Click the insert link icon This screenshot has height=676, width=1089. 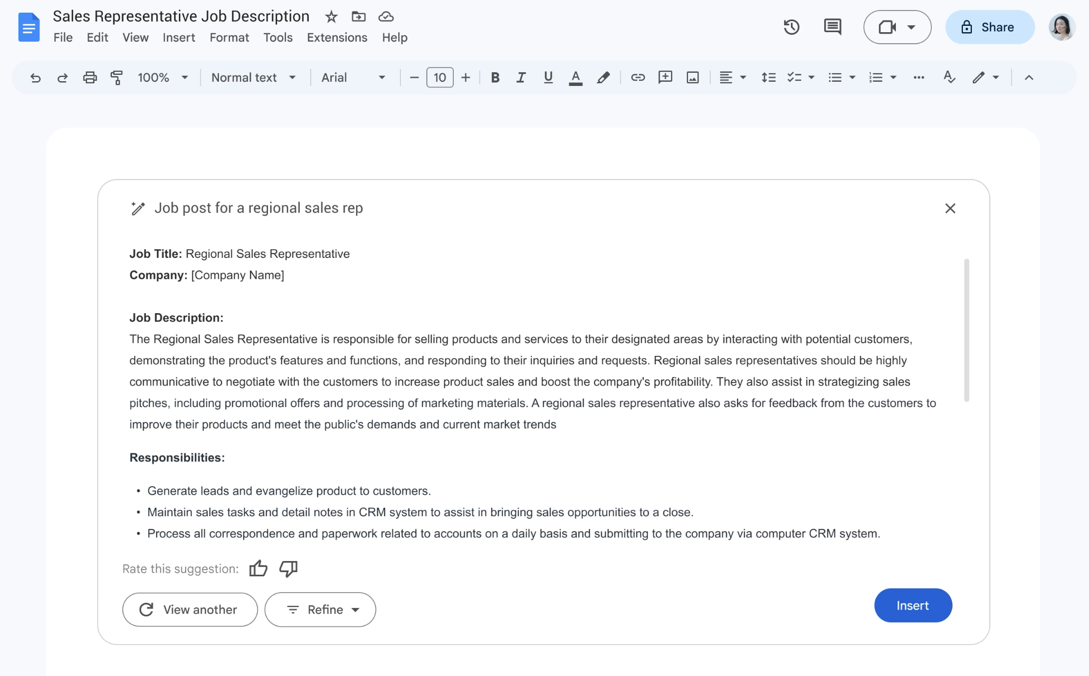point(638,76)
